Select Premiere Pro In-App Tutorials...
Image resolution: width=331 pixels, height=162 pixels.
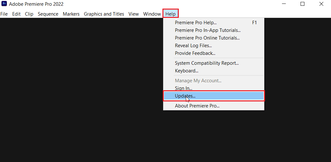(x=214, y=30)
